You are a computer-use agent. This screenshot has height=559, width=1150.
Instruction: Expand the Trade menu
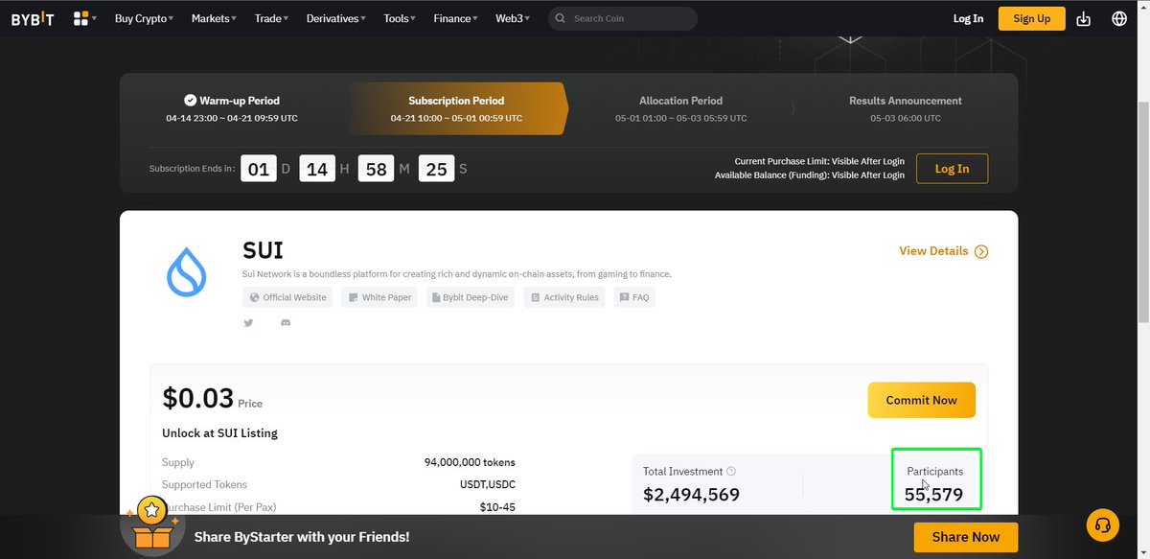click(271, 18)
